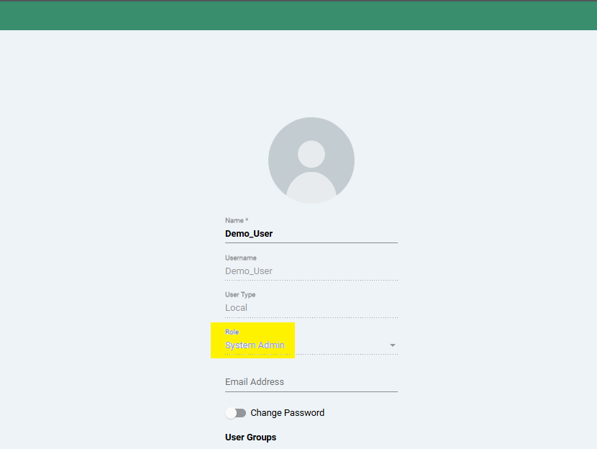Click the Role field label
Viewport: 597px width, 449px height.
[232, 332]
